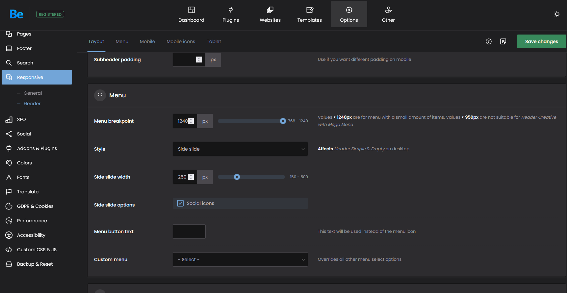Click the REGISTERED badge
567x293 pixels.
tap(50, 14)
